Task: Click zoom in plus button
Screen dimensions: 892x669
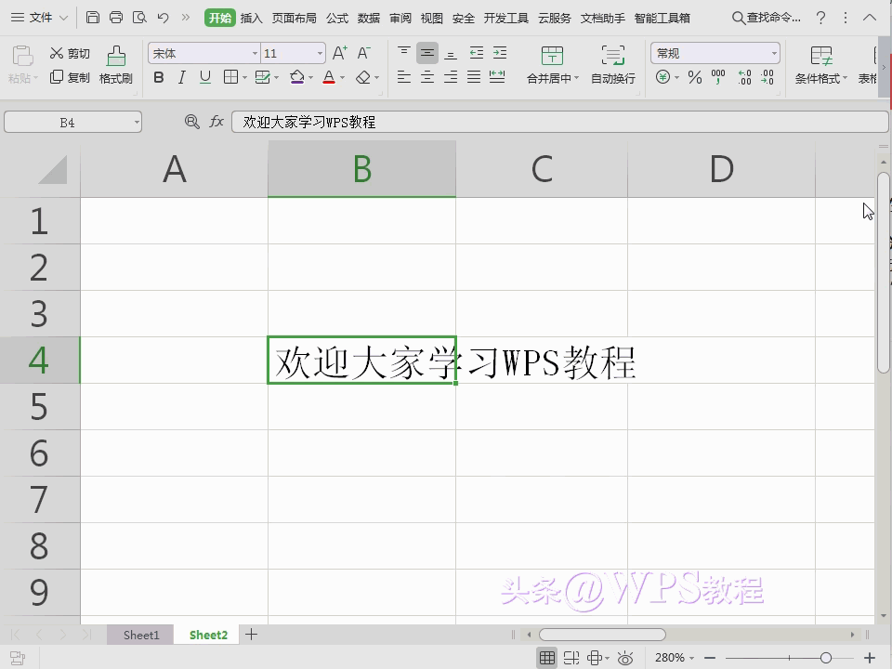Action: click(870, 658)
